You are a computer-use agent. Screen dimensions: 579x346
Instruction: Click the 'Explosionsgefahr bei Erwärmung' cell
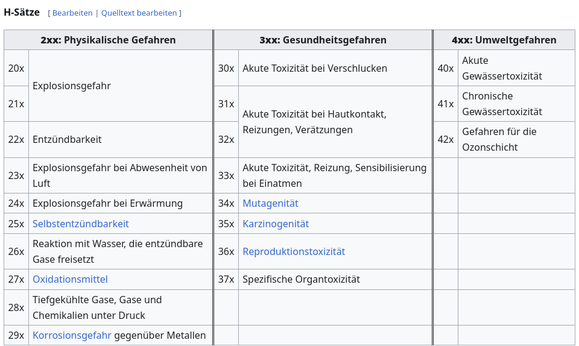(x=107, y=203)
